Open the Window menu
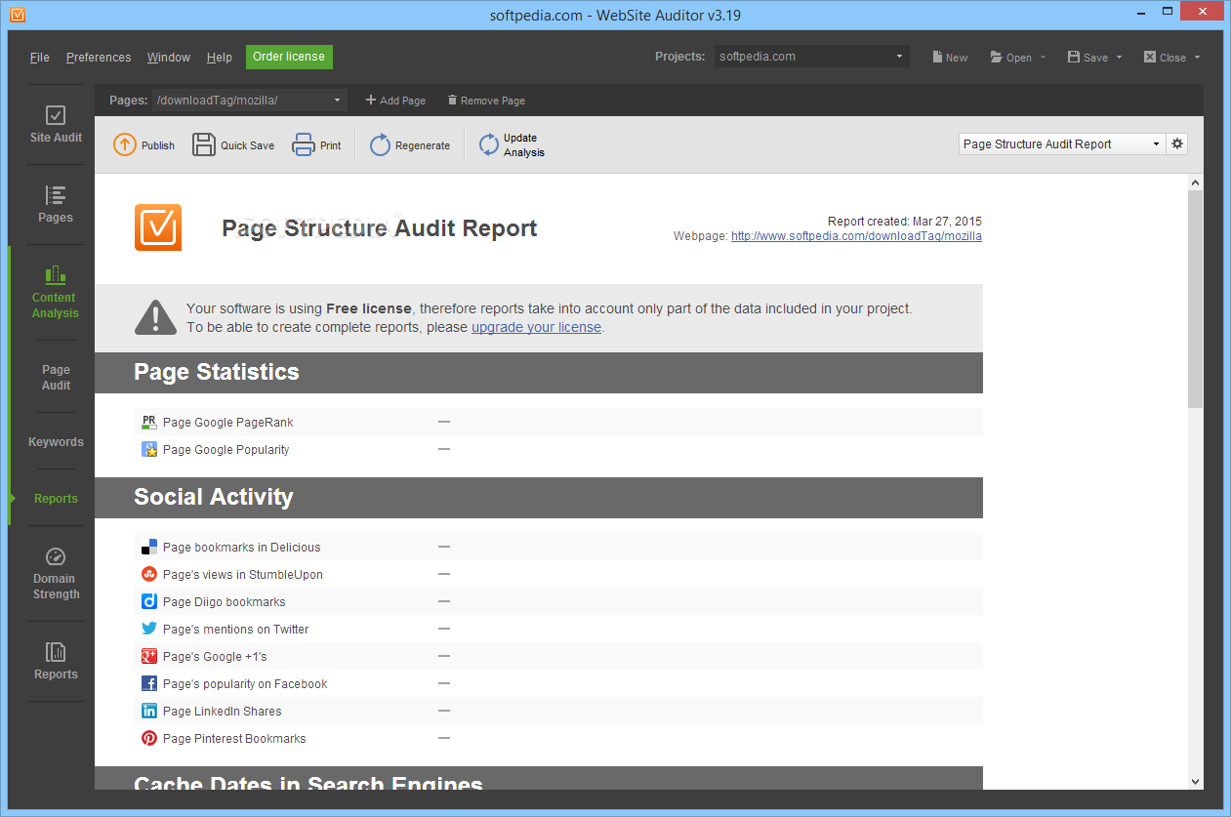The height and width of the screenshot is (817, 1231). click(x=169, y=57)
